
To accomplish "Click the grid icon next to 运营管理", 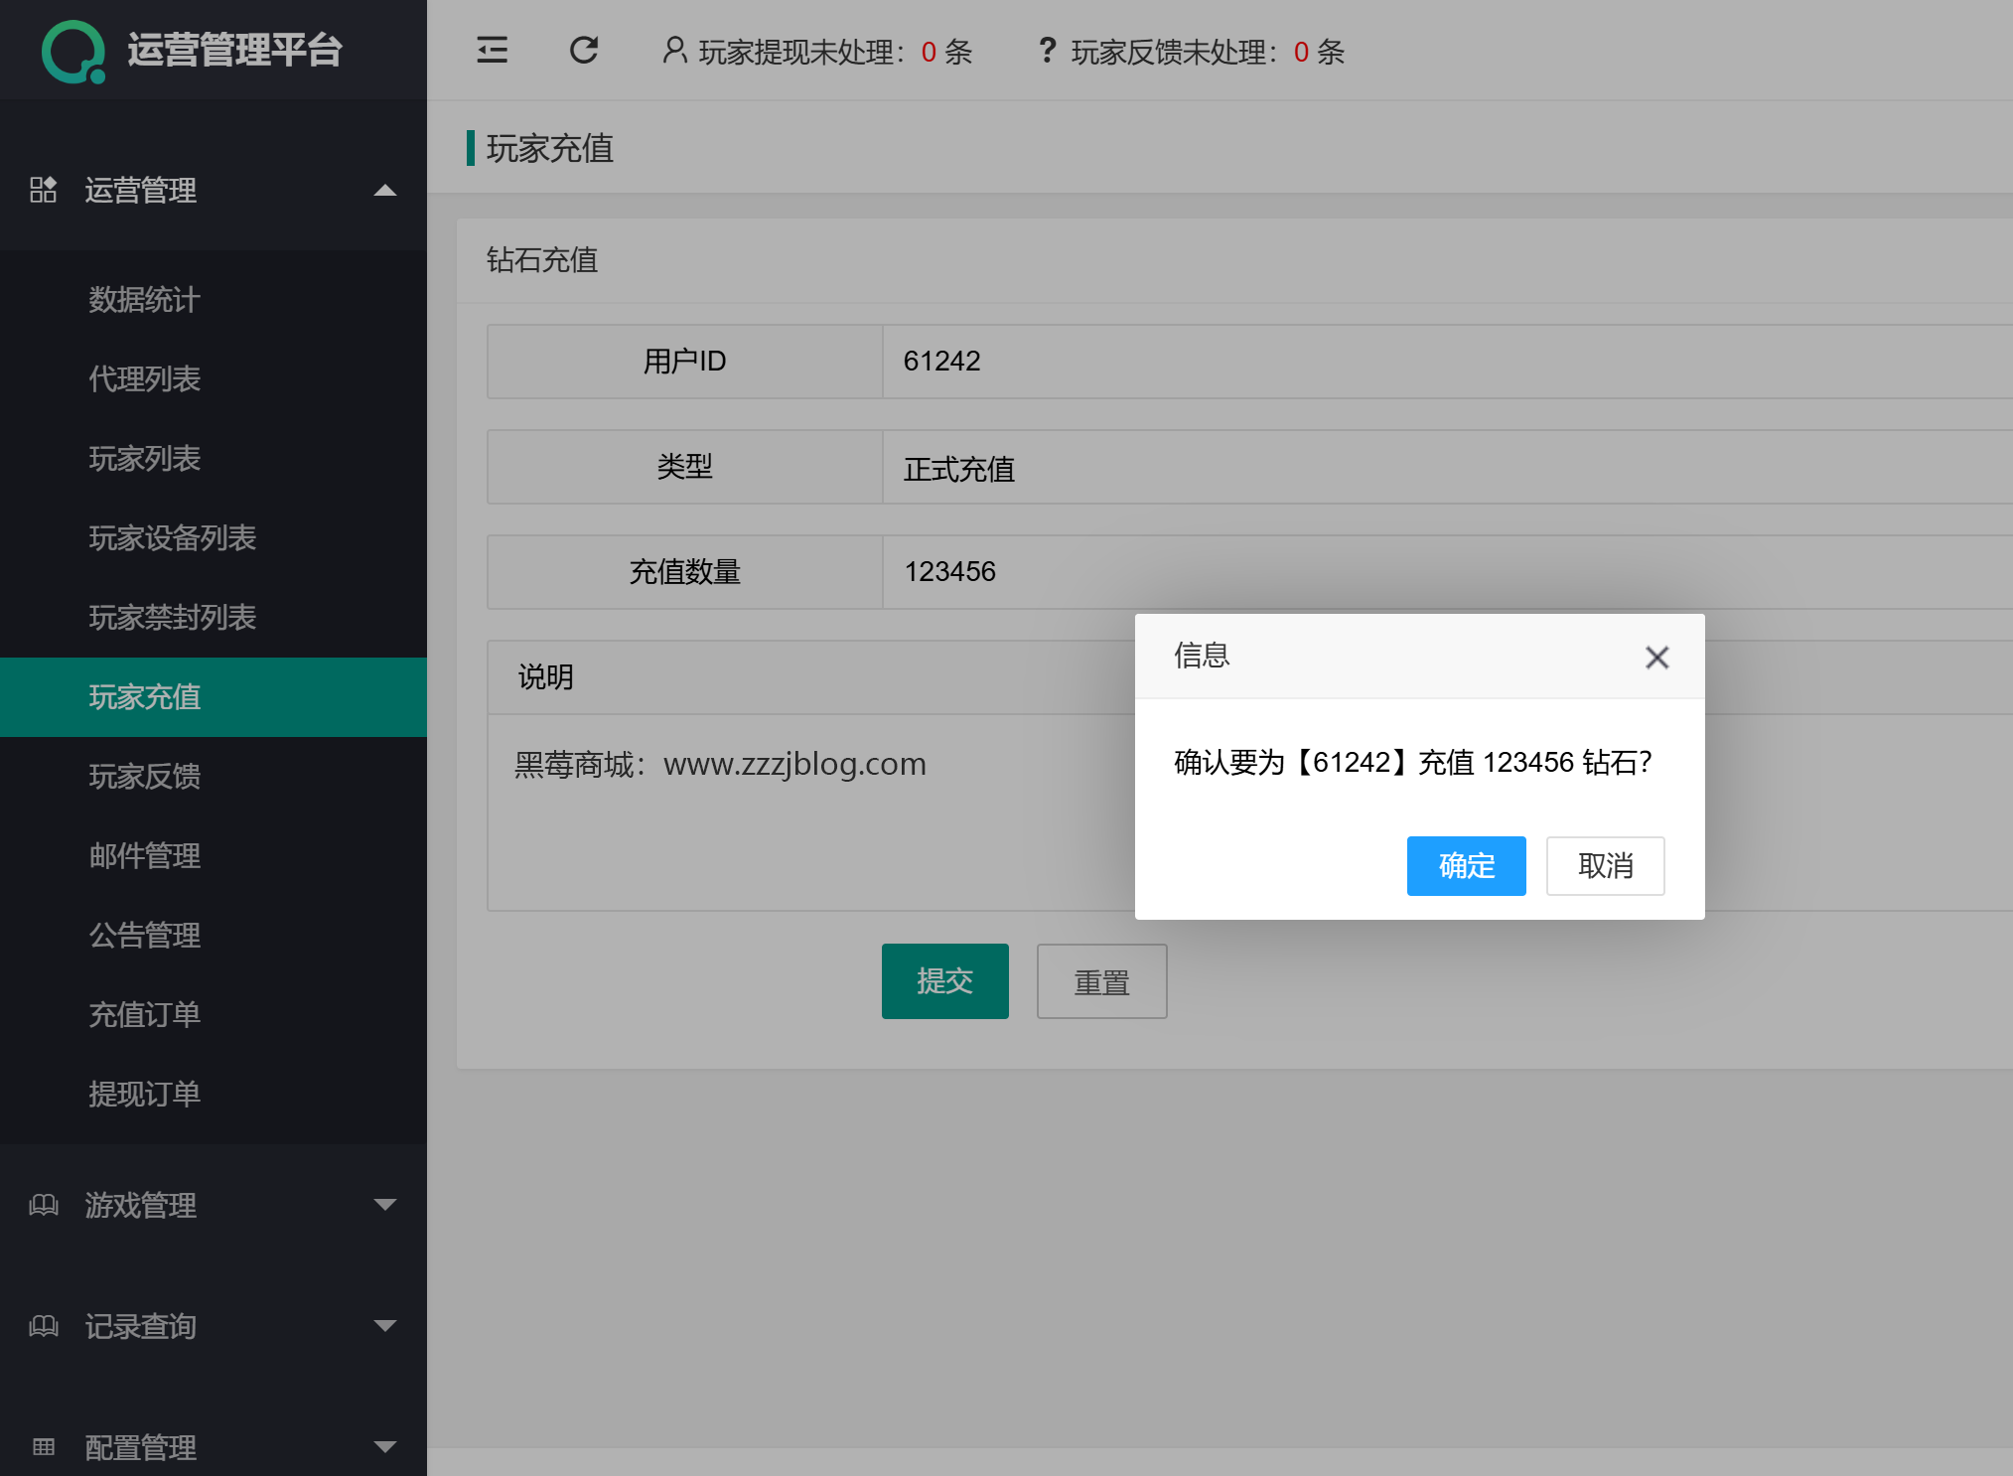I will [43, 191].
